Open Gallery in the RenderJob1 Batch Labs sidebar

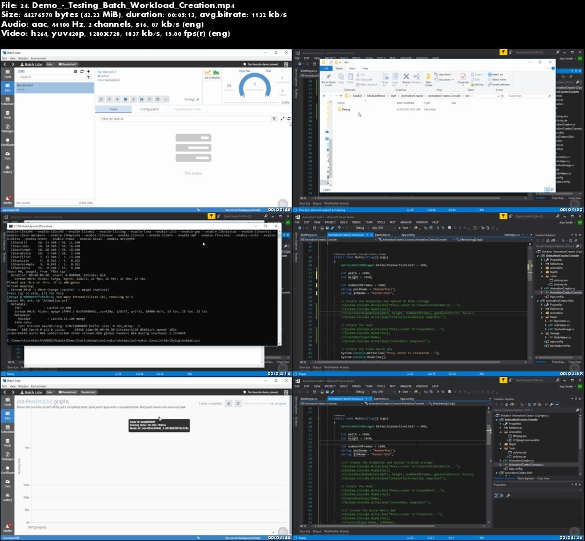pos(7,169)
